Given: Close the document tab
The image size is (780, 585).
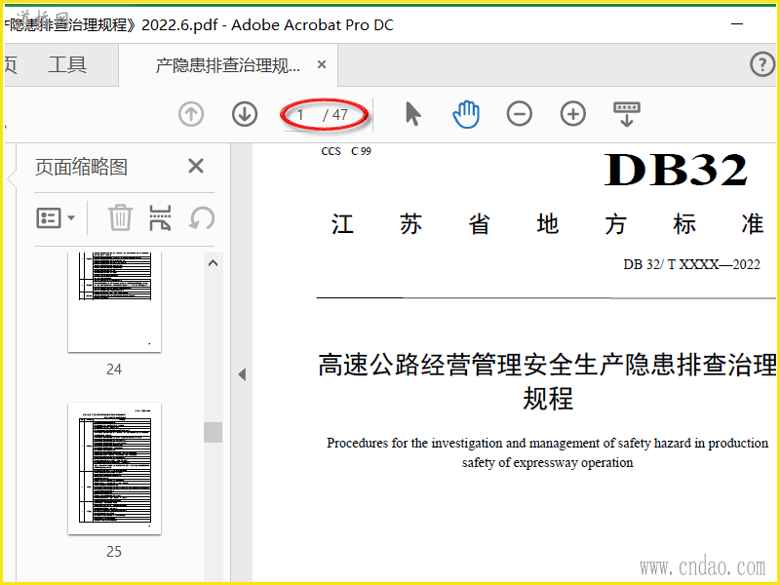Looking at the screenshot, I should click(x=322, y=64).
